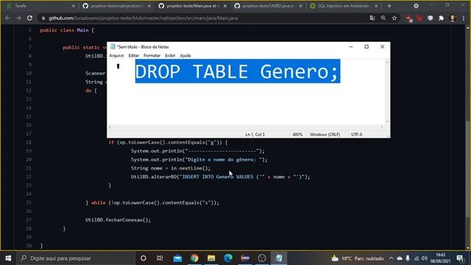
Task: Open the Windows Start menu
Action: click(x=8, y=258)
